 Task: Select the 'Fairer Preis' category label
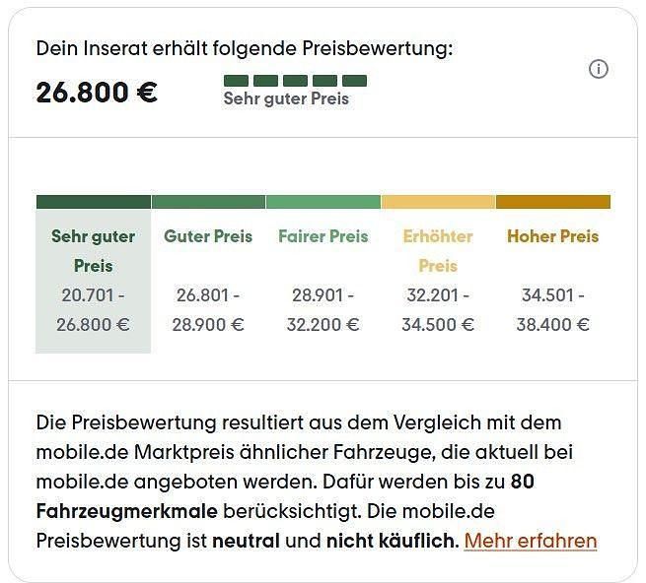click(x=323, y=236)
